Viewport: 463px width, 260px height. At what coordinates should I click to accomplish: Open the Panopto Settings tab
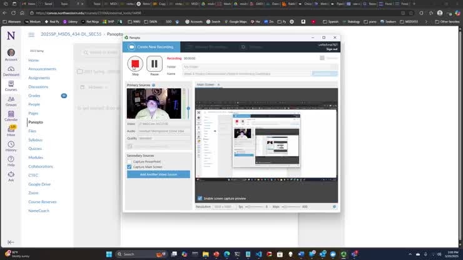pos(252,47)
